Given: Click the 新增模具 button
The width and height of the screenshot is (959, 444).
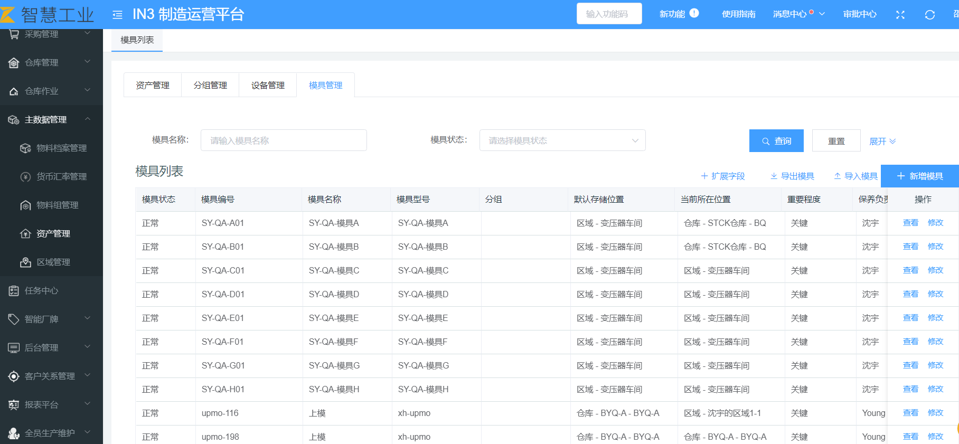Looking at the screenshot, I should (x=919, y=176).
